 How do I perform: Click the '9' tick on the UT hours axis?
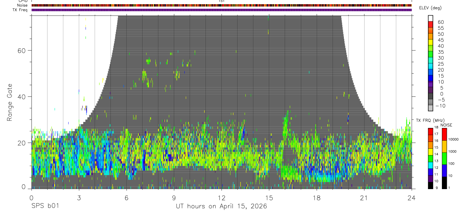(174, 197)
